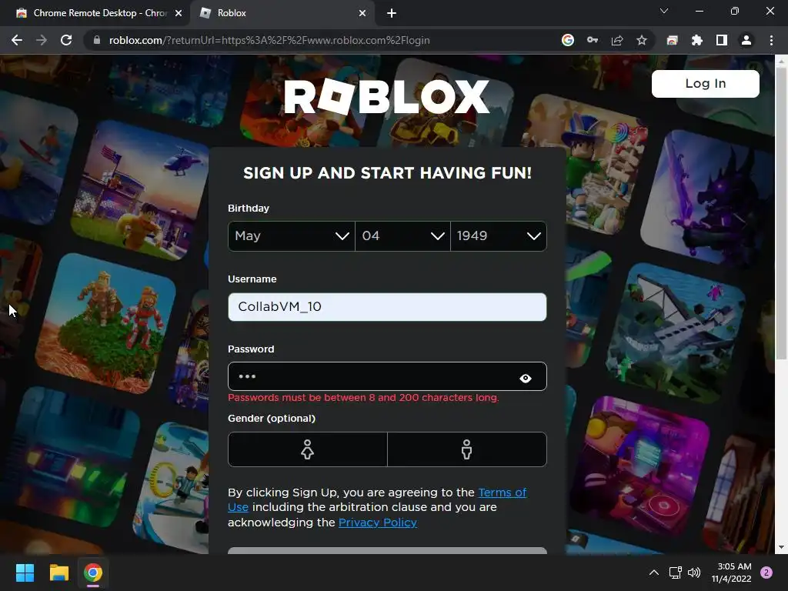The width and height of the screenshot is (788, 591).
Task: Click the Username field containing CollabVM_10
Action: click(387, 306)
